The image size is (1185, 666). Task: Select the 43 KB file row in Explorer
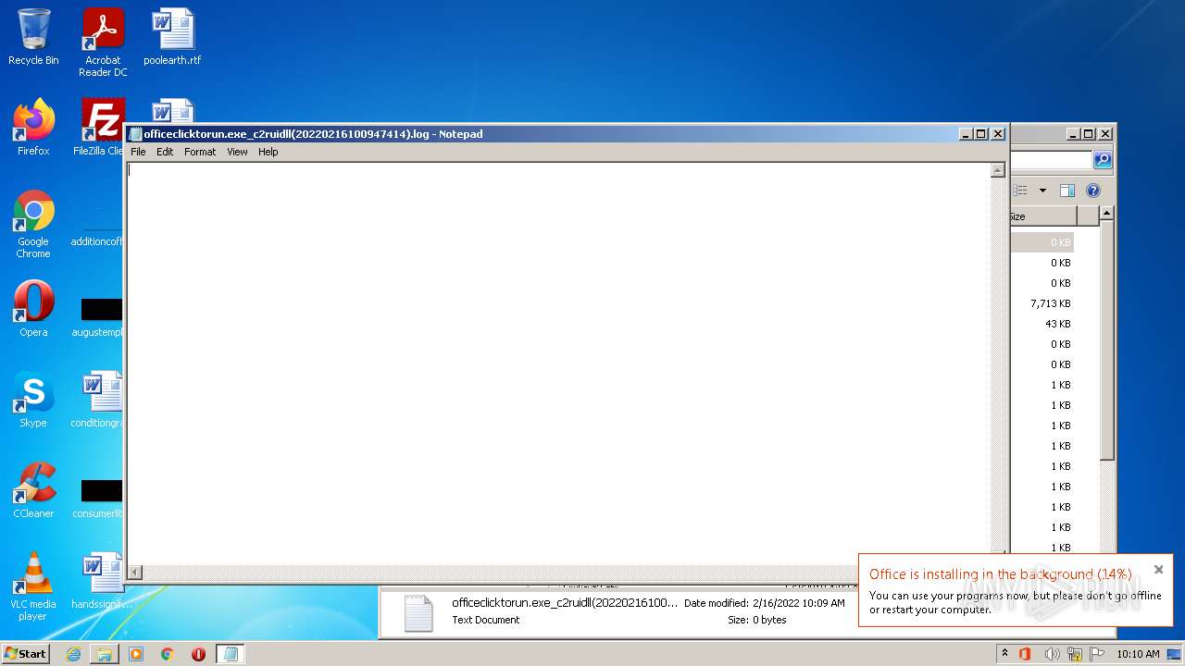tap(1042, 324)
